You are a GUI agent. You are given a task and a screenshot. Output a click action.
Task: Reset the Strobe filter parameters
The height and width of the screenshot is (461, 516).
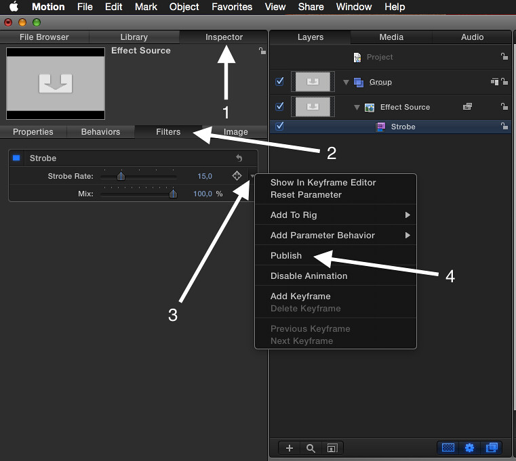[x=239, y=158]
